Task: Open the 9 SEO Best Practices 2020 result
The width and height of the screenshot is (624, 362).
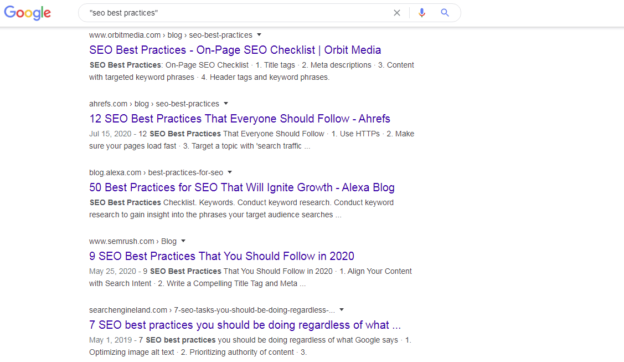Action: click(x=221, y=256)
